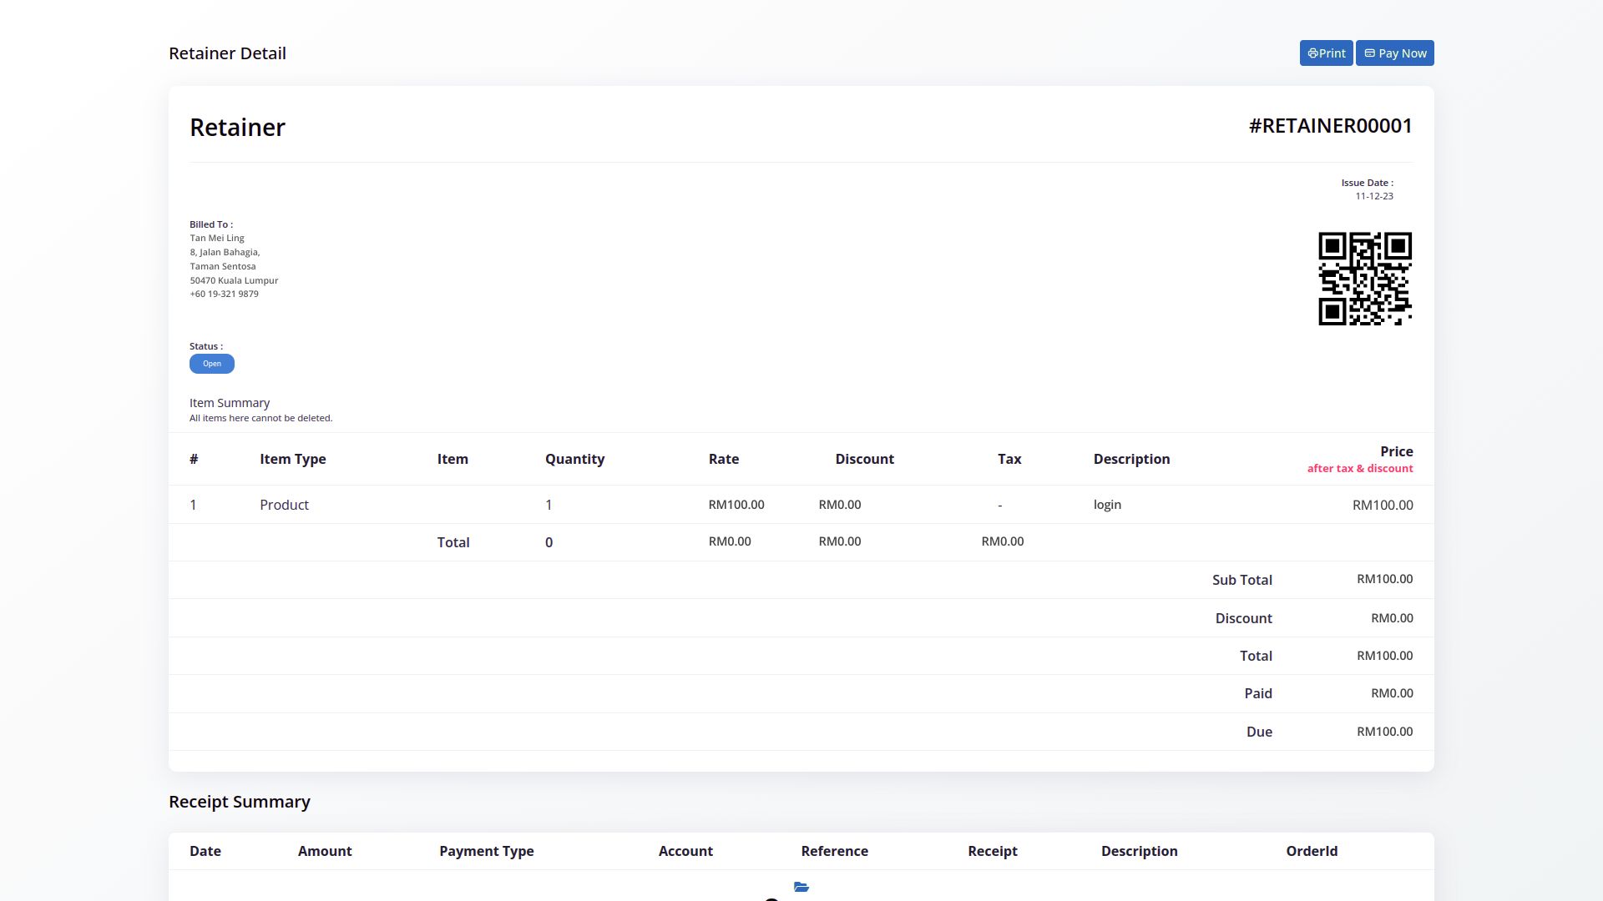The width and height of the screenshot is (1603, 901).
Task: Click the #RETAINER00001 number heading
Action: (1330, 126)
